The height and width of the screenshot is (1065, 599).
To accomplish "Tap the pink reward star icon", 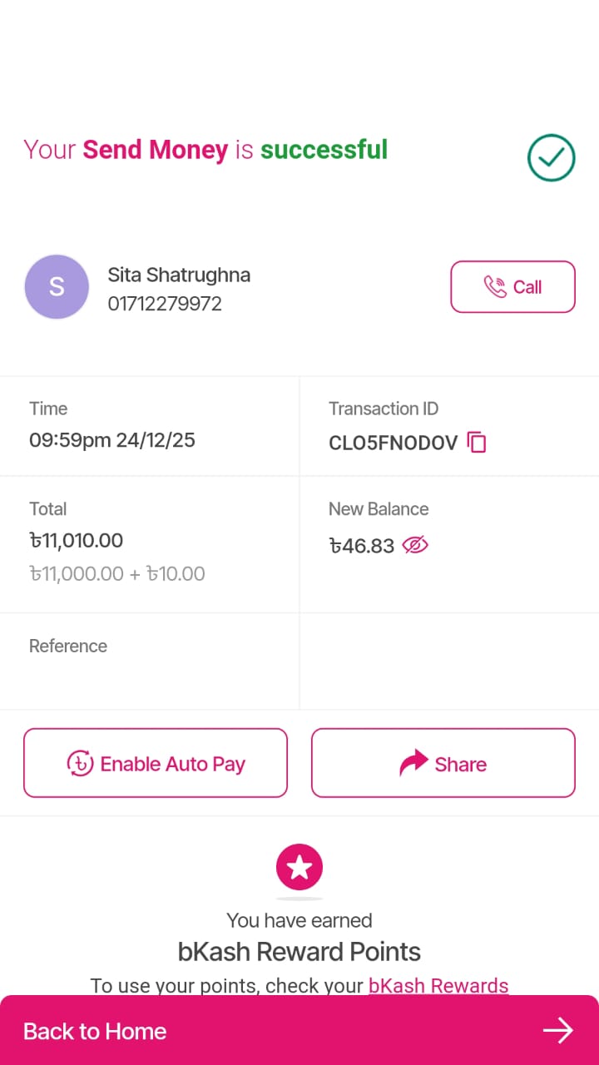I will click(x=299, y=868).
